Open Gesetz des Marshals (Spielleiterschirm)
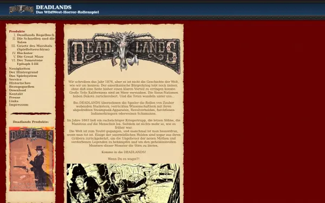325x203 pixels. click(x=35, y=48)
